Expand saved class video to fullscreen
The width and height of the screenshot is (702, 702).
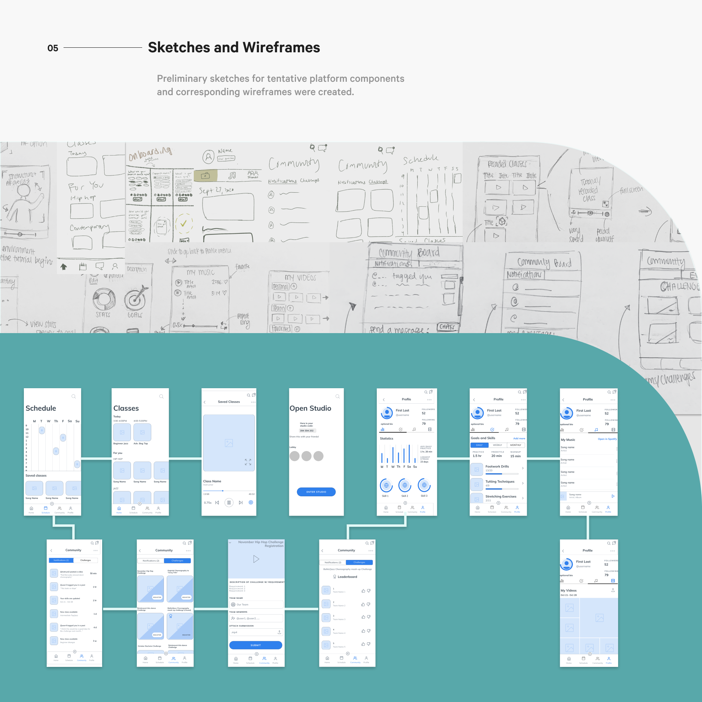[x=248, y=462]
